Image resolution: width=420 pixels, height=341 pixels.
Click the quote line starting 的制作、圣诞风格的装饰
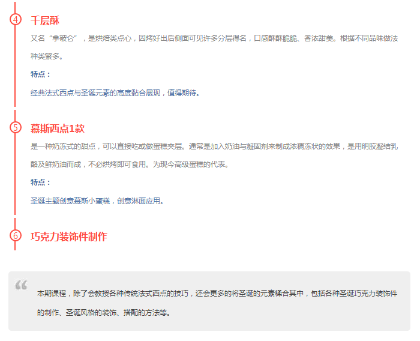pyautogui.click(x=104, y=313)
